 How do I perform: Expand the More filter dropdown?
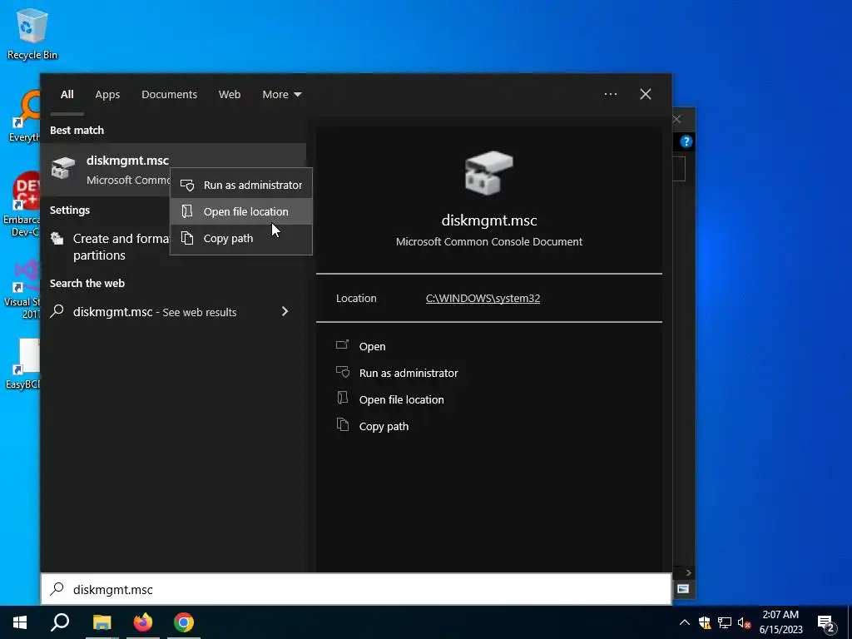281,95
